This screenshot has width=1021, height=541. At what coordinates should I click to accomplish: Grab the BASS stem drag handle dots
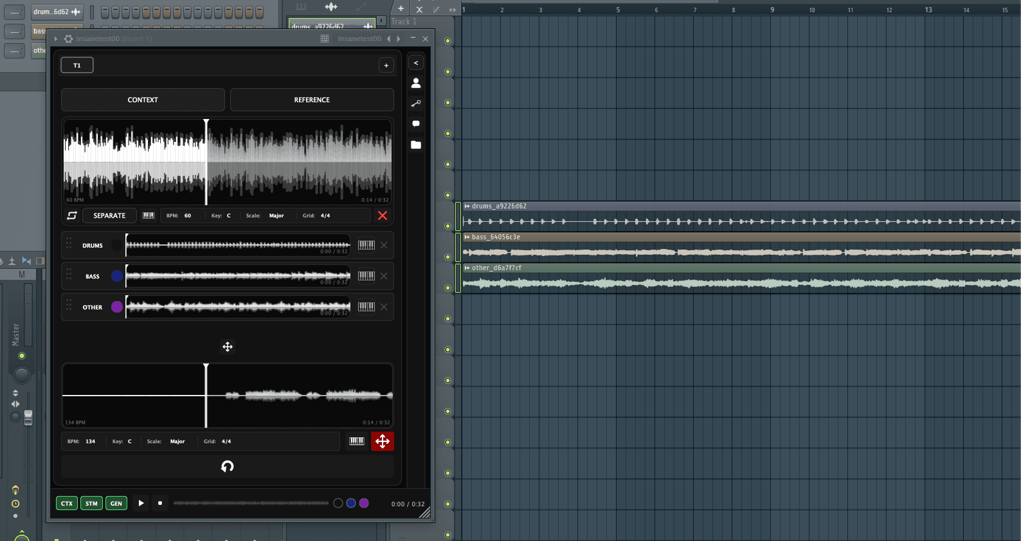coord(69,275)
